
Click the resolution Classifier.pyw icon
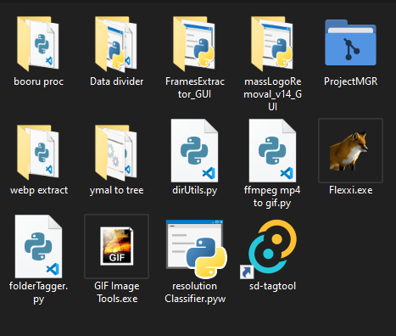click(197, 249)
